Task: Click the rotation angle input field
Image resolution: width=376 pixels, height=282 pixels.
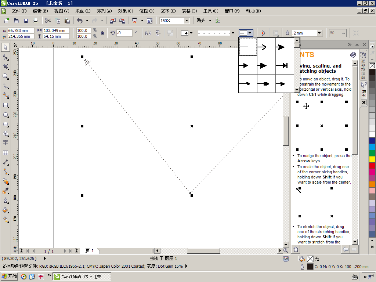Action: tap(124, 33)
